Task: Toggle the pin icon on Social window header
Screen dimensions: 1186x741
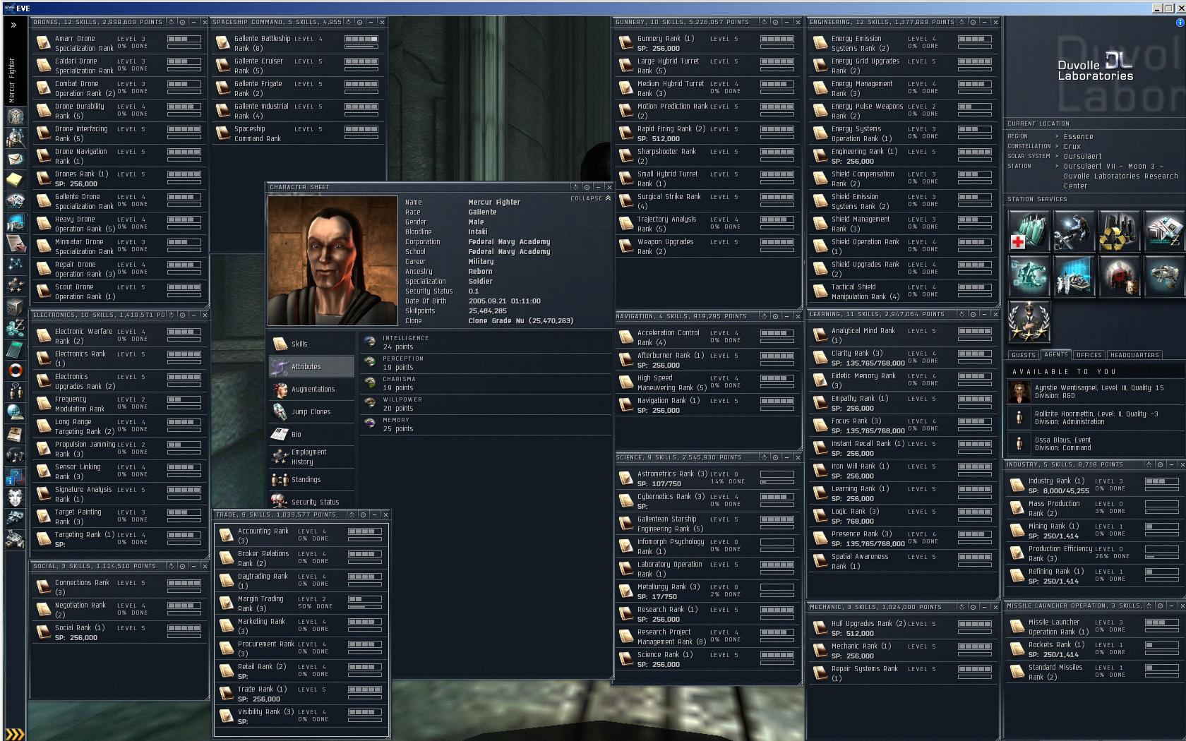Action: pos(183,566)
